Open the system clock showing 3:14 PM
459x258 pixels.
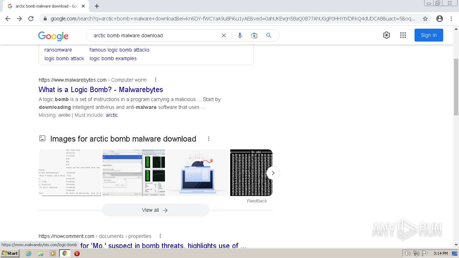440,253
